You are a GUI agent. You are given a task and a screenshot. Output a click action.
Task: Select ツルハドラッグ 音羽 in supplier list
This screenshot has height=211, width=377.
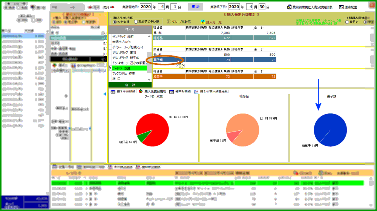[130, 52]
